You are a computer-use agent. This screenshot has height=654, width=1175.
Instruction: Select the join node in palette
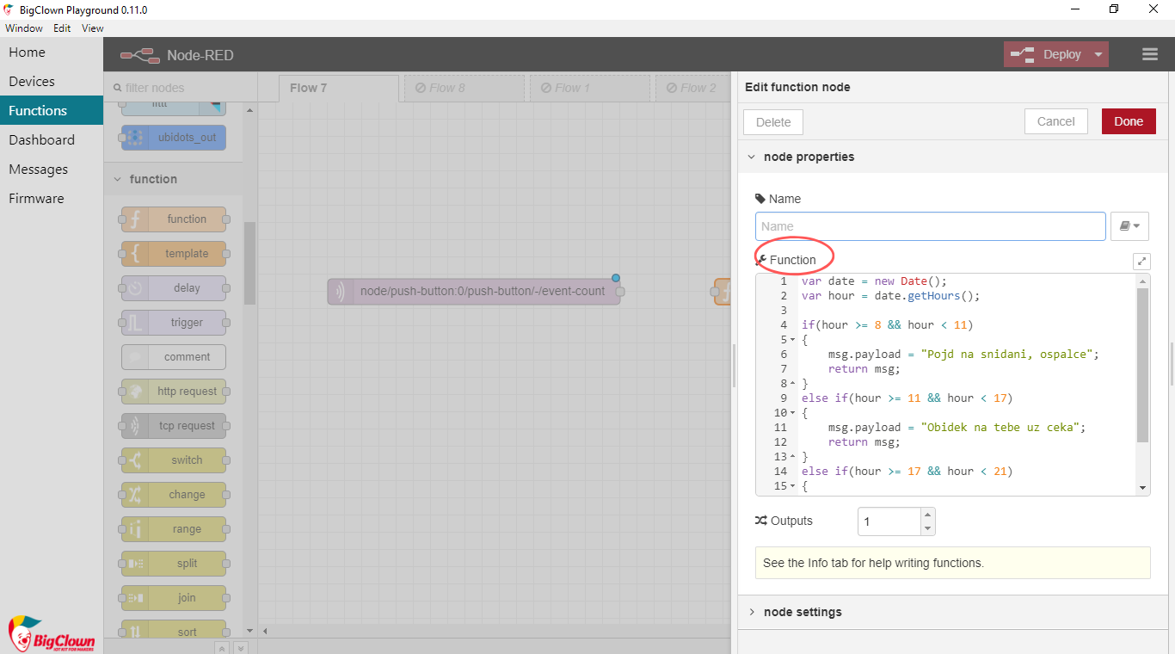174,598
